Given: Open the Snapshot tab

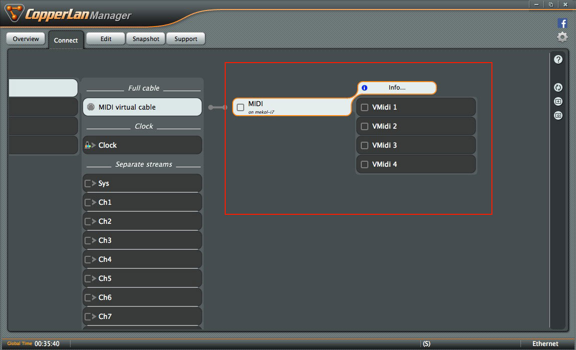Looking at the screenshot, I should pos(146,39).
